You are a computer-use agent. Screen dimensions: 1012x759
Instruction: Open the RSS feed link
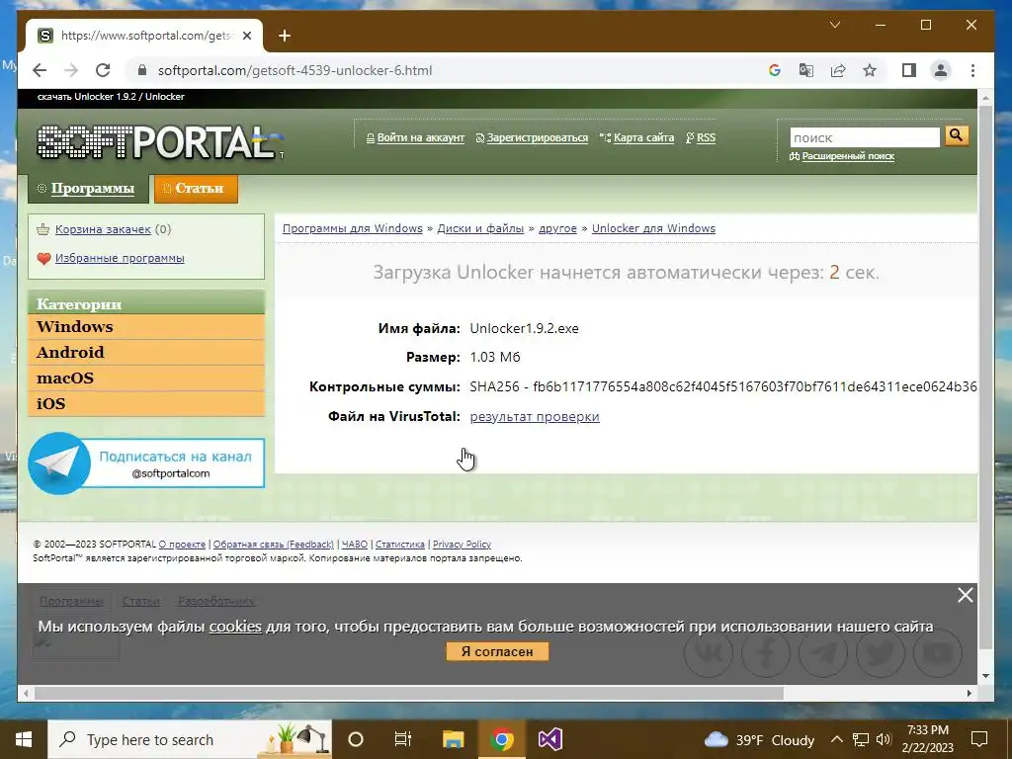click(706, 137)
